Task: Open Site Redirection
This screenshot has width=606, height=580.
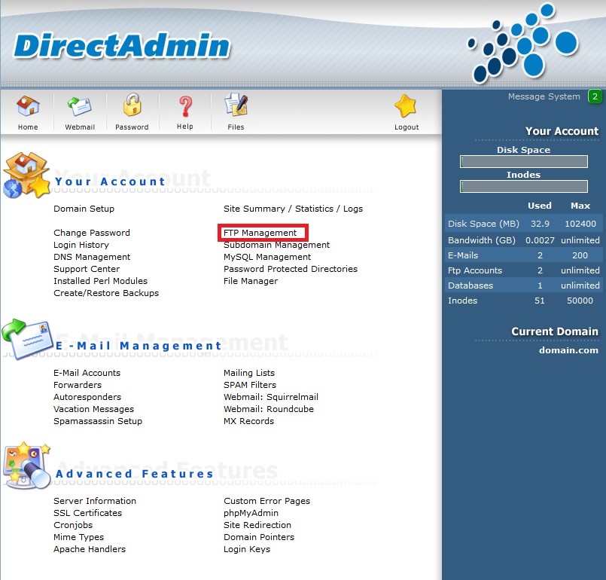Action: click(x=257, y=525)
